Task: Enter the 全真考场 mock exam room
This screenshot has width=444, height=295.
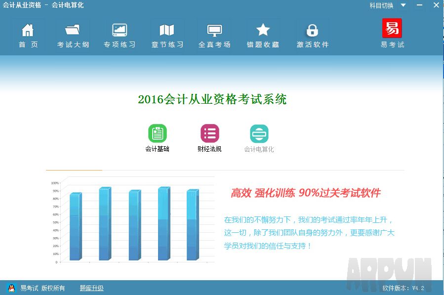Action: [214, 35]
